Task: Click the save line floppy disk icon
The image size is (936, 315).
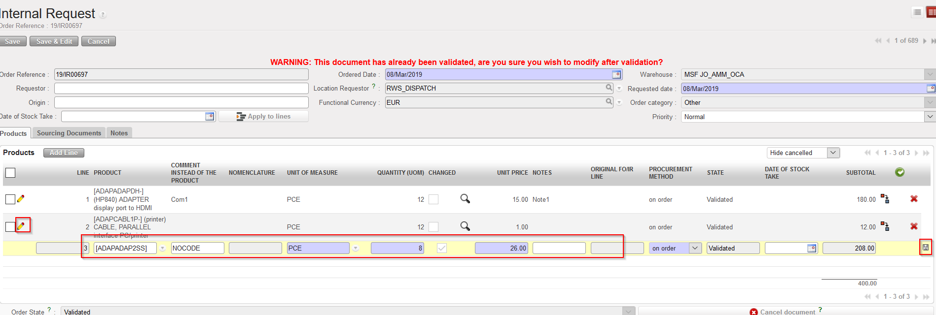Action: click(x=925, y=248)
